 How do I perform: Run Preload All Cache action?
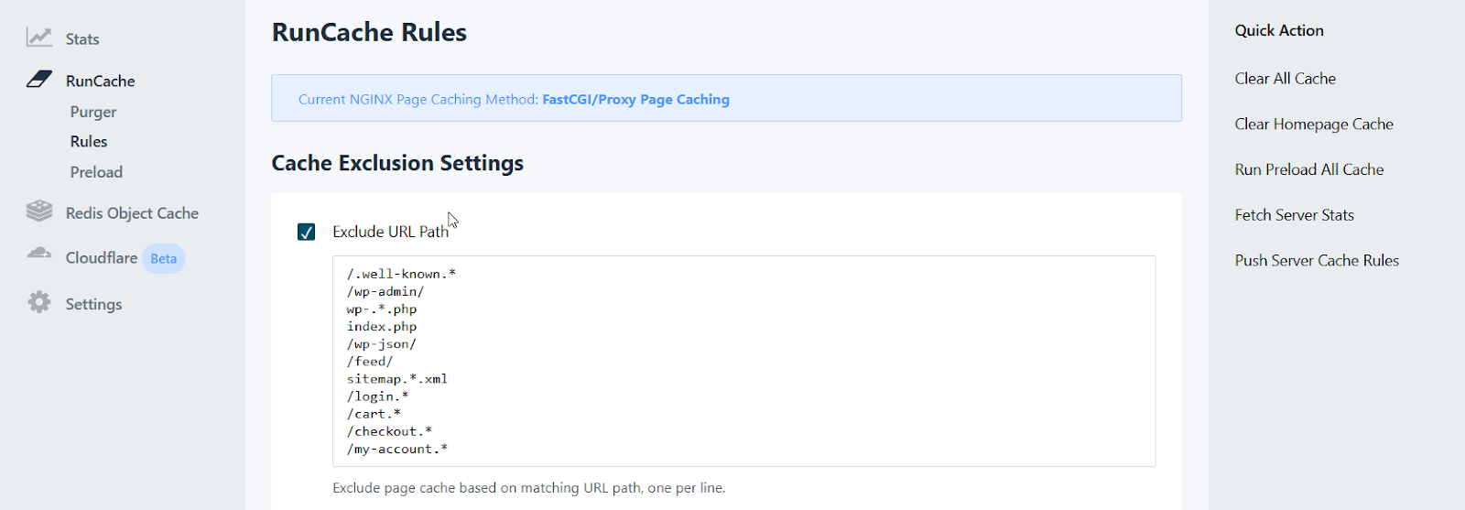point(1308,169)
